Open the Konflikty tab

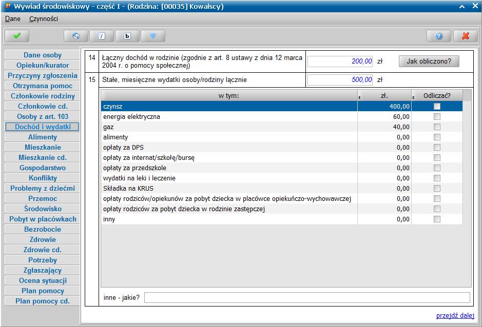43,178
